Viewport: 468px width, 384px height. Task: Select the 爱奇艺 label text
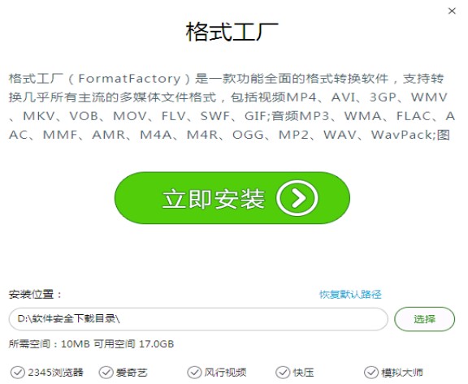click(132, 373)
